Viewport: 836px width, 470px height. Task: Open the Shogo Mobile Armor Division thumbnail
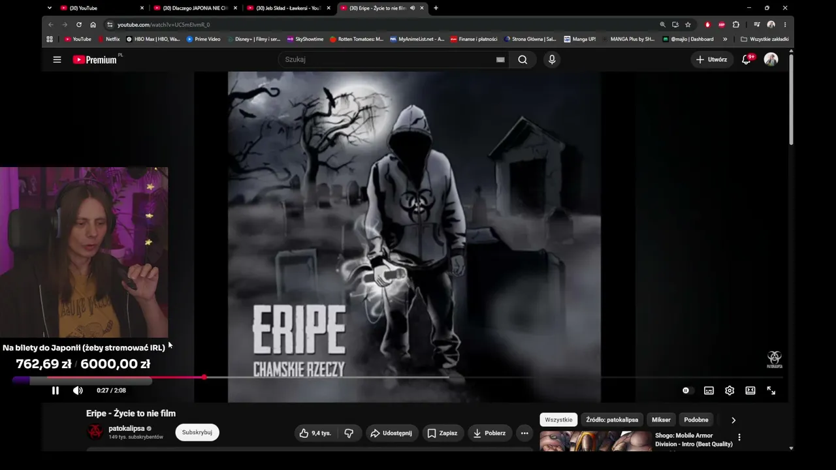596,441
